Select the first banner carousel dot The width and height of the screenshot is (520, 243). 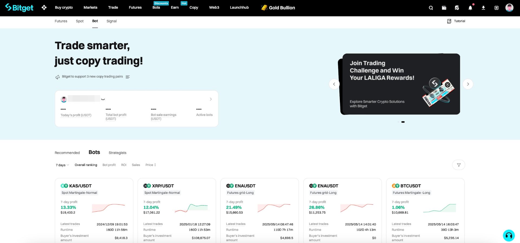pyautogui.click(x=398, y=122)
